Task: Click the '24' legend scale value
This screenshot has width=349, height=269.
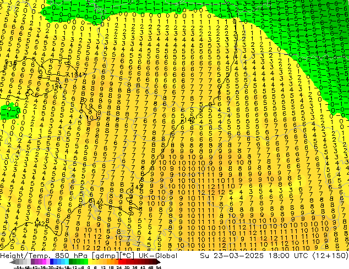Action: 119,268
